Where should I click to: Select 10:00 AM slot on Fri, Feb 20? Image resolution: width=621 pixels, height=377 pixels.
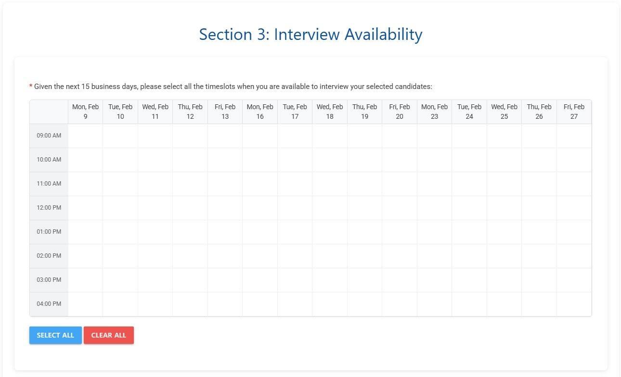400,160
